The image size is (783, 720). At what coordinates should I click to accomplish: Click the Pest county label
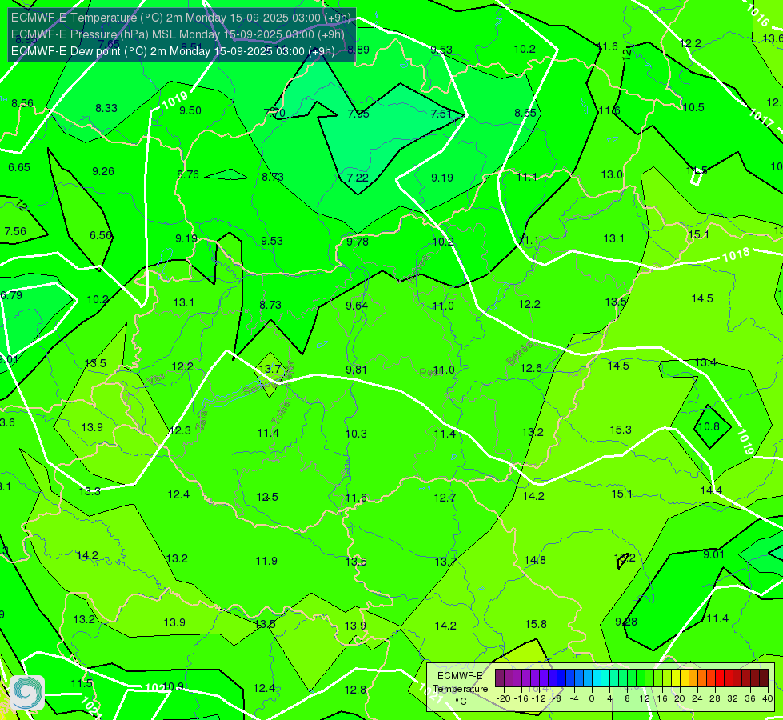tap(429, 372)
